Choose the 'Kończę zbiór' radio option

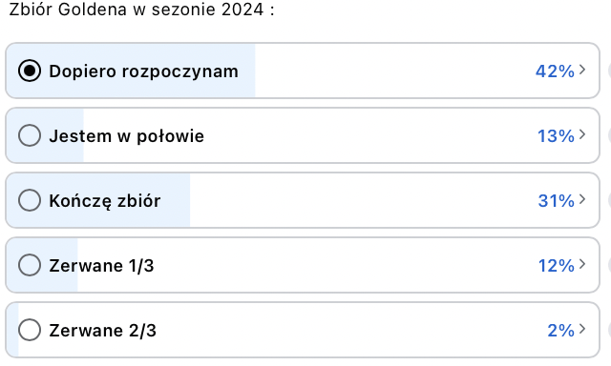coord(30,200)
